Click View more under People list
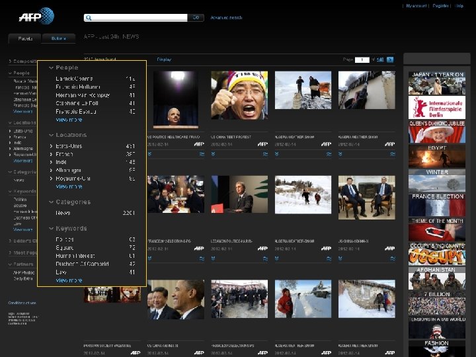This screenshot has width=476, height=357. [x=69, y=120]
